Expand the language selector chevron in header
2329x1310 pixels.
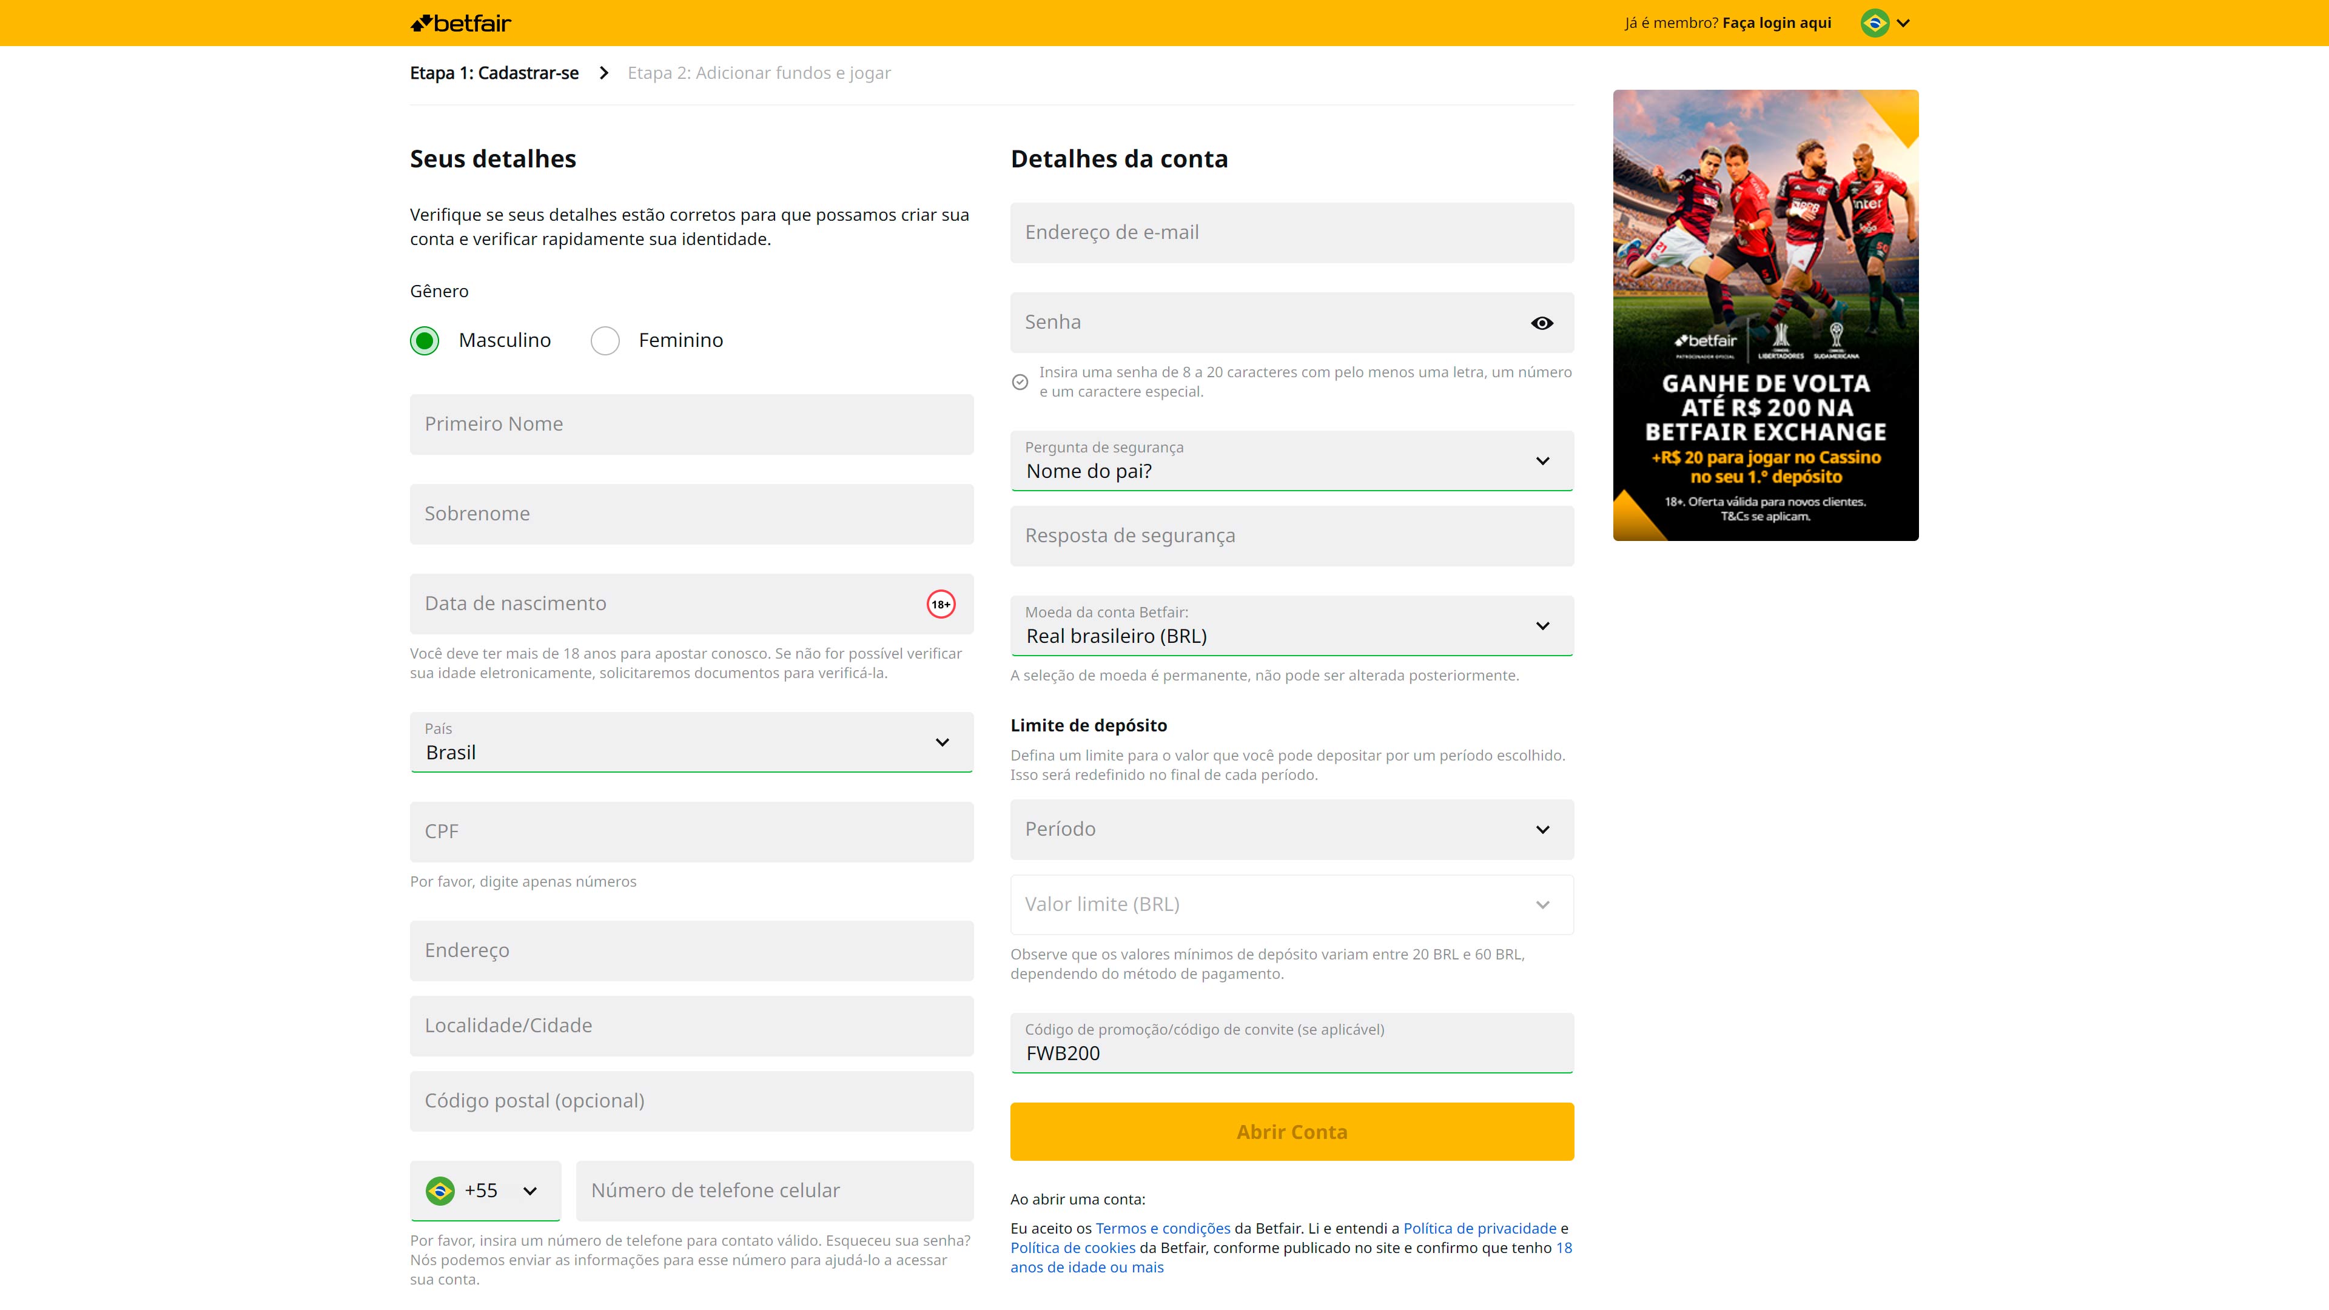pos(1903,24)
